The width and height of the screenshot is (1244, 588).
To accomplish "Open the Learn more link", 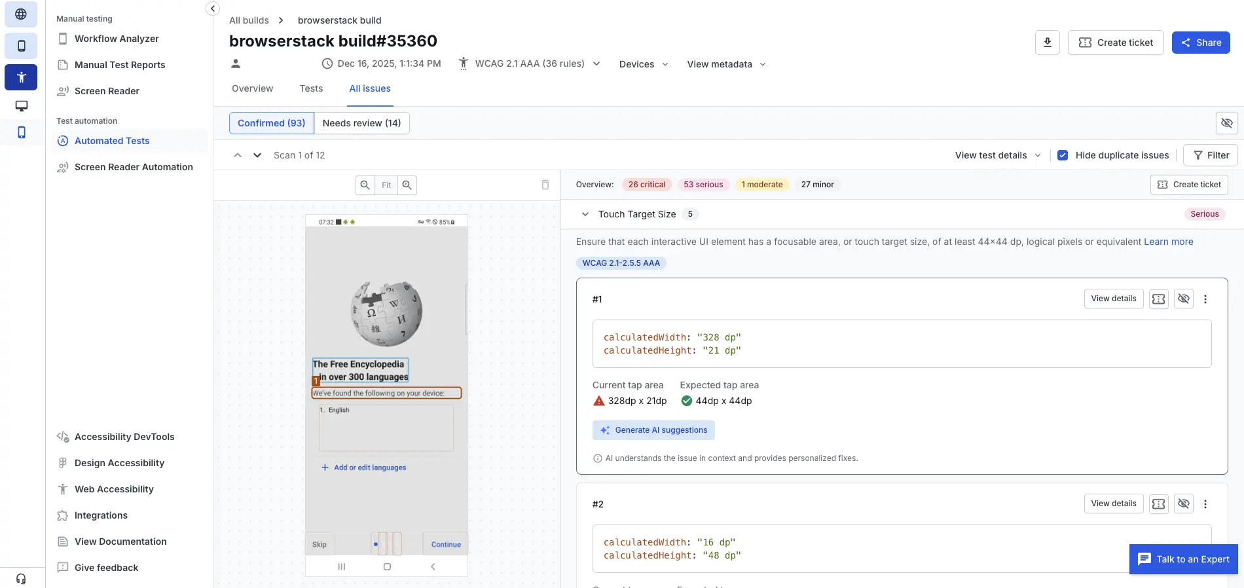I will pos(1168,242).
